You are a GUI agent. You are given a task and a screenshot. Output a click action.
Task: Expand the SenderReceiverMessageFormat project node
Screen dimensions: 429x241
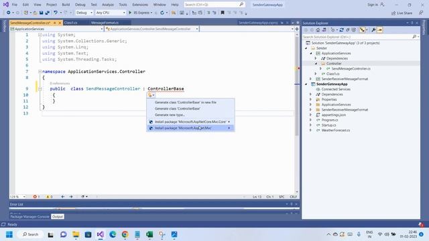(x=311, y=79)
